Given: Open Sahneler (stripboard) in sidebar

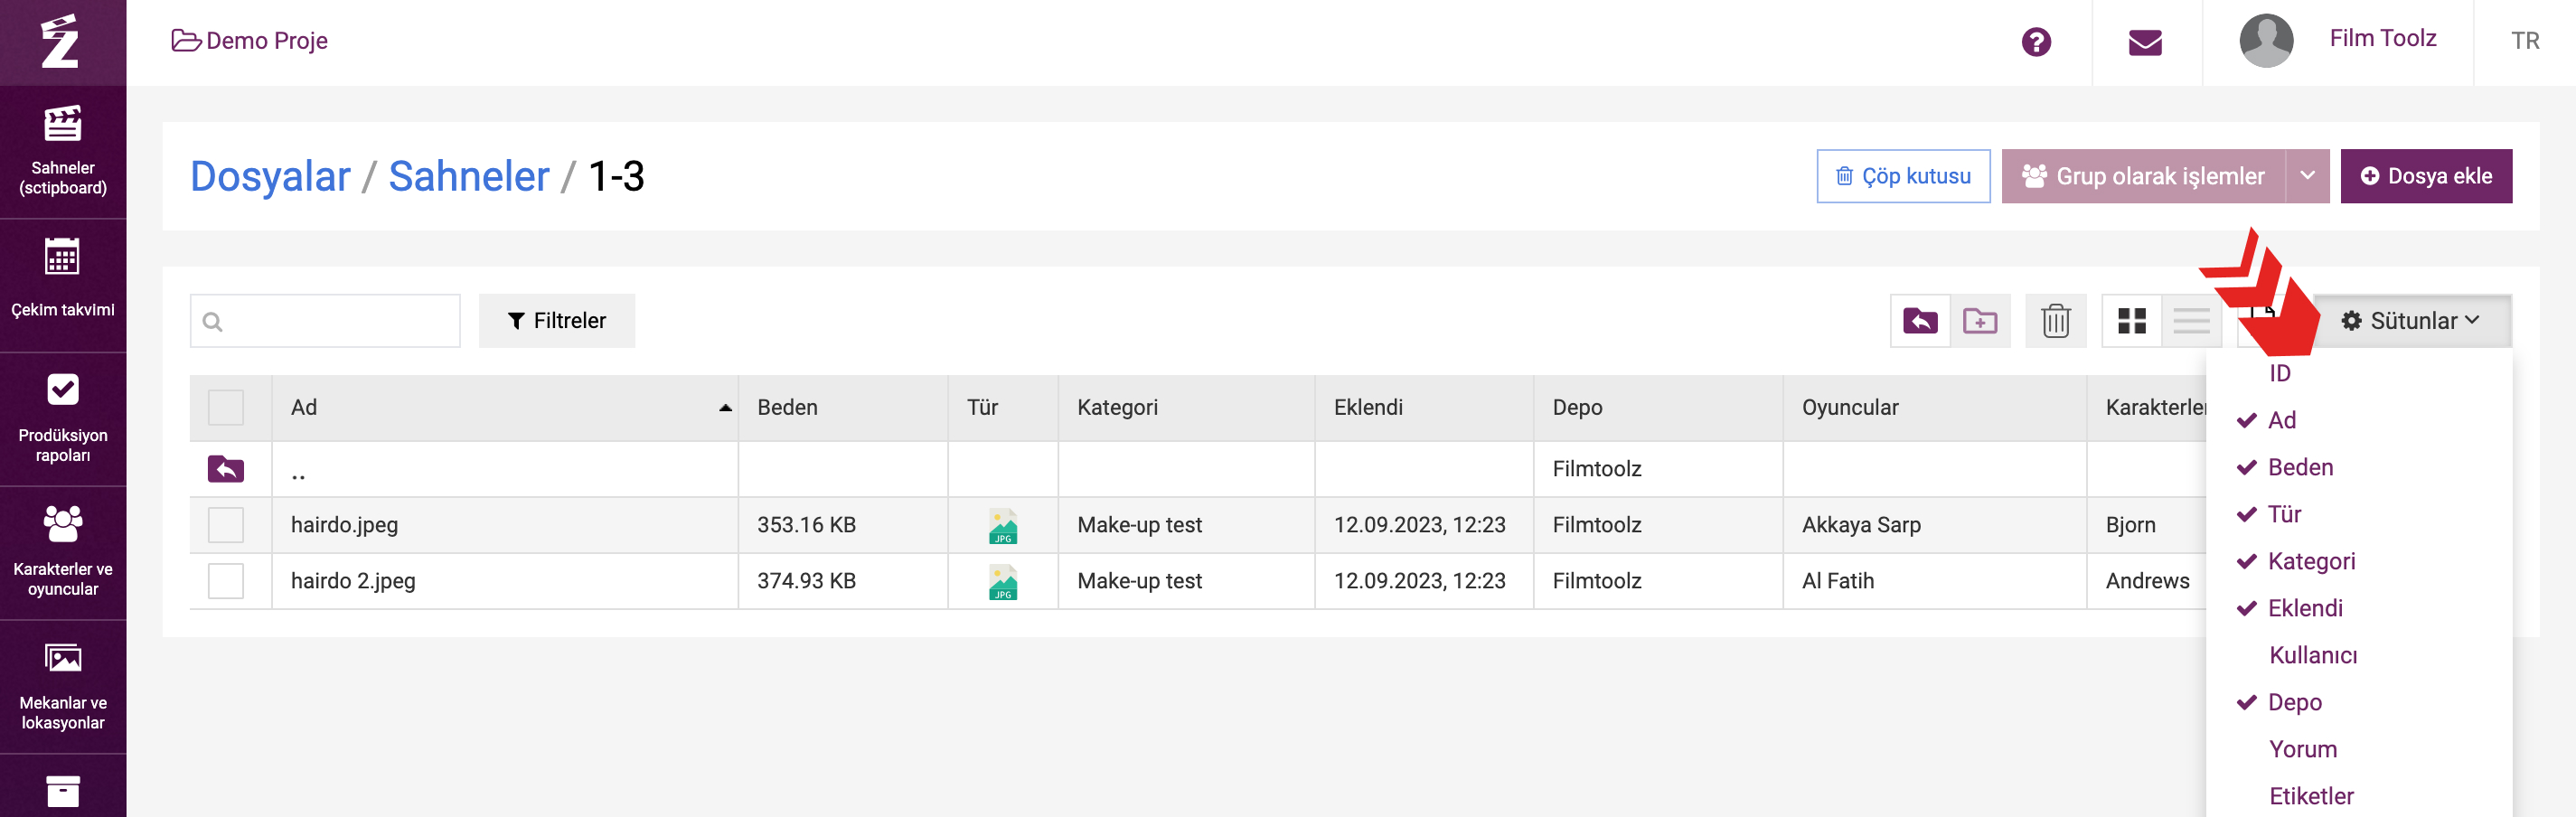Looking at the screenshot, I should 63,152.
